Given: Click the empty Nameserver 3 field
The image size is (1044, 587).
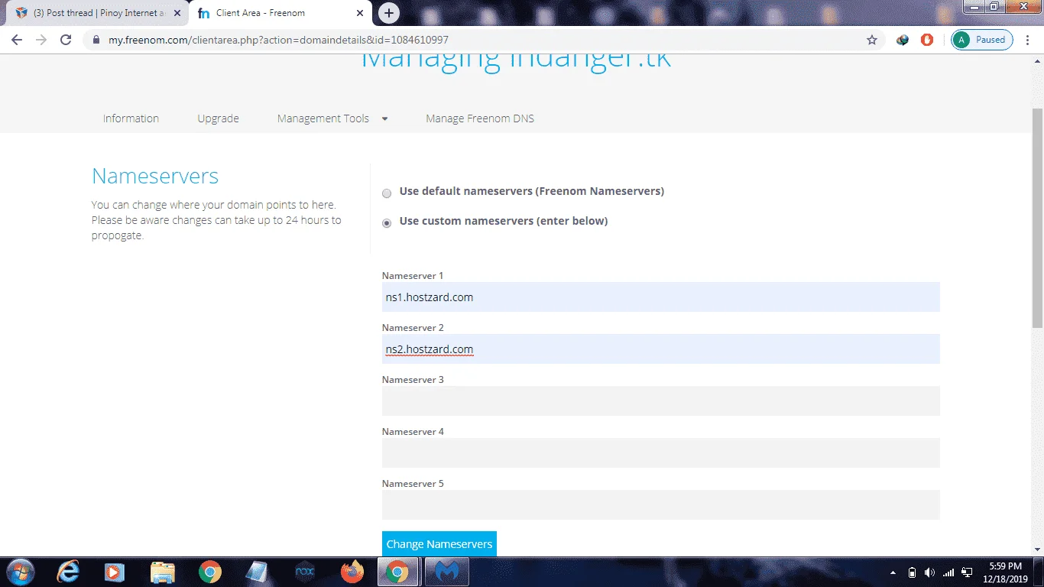Looking at the screenshot, I should click(660, 401).
